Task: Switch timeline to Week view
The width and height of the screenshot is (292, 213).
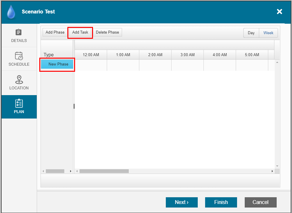Action: pyautogui.click(x=268, y=33)
